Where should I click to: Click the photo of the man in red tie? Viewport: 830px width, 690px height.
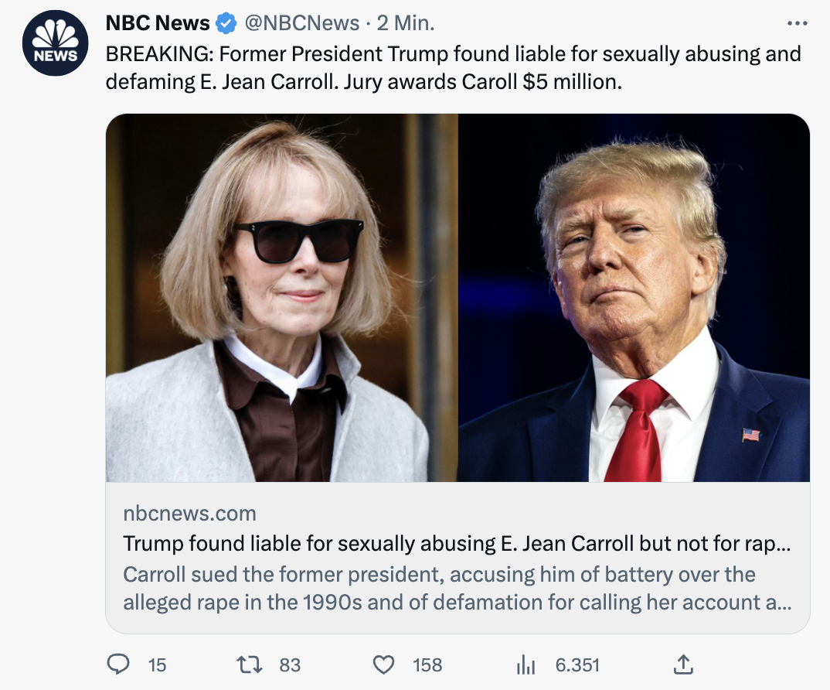[x=634, y=298]
